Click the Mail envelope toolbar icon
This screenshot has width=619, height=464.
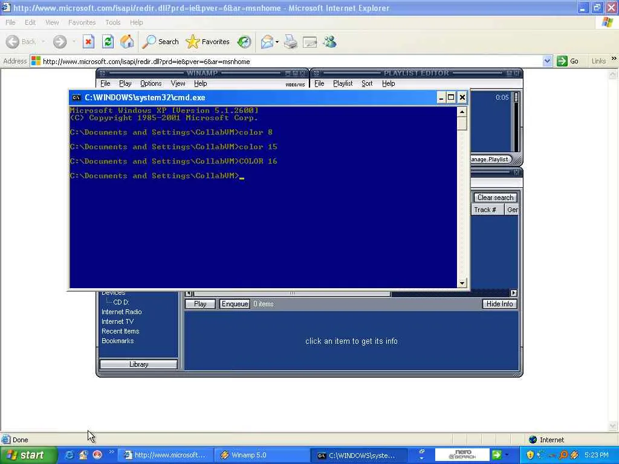pos(267,42)
